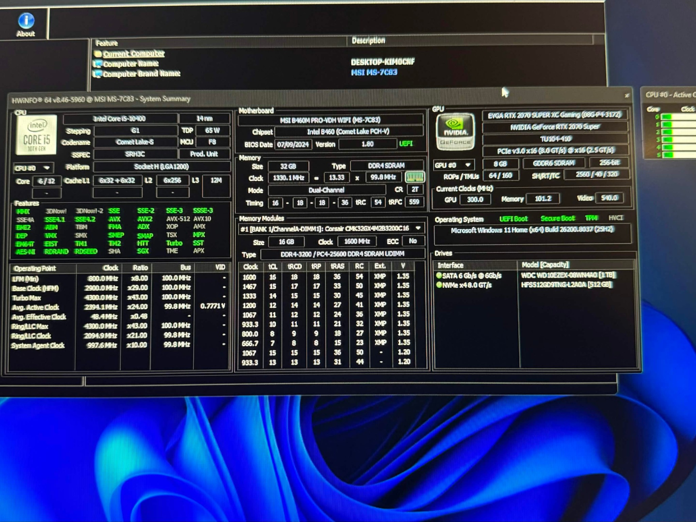Click the GDDR6 SDRAM memory type value
Screen dimensions: 696x522
(554, 163)
